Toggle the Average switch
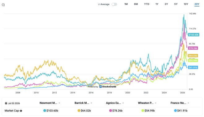204x117 pixels. (114, 4)
